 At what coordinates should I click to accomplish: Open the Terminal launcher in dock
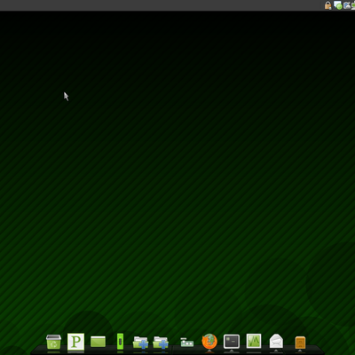click(232, 342)
